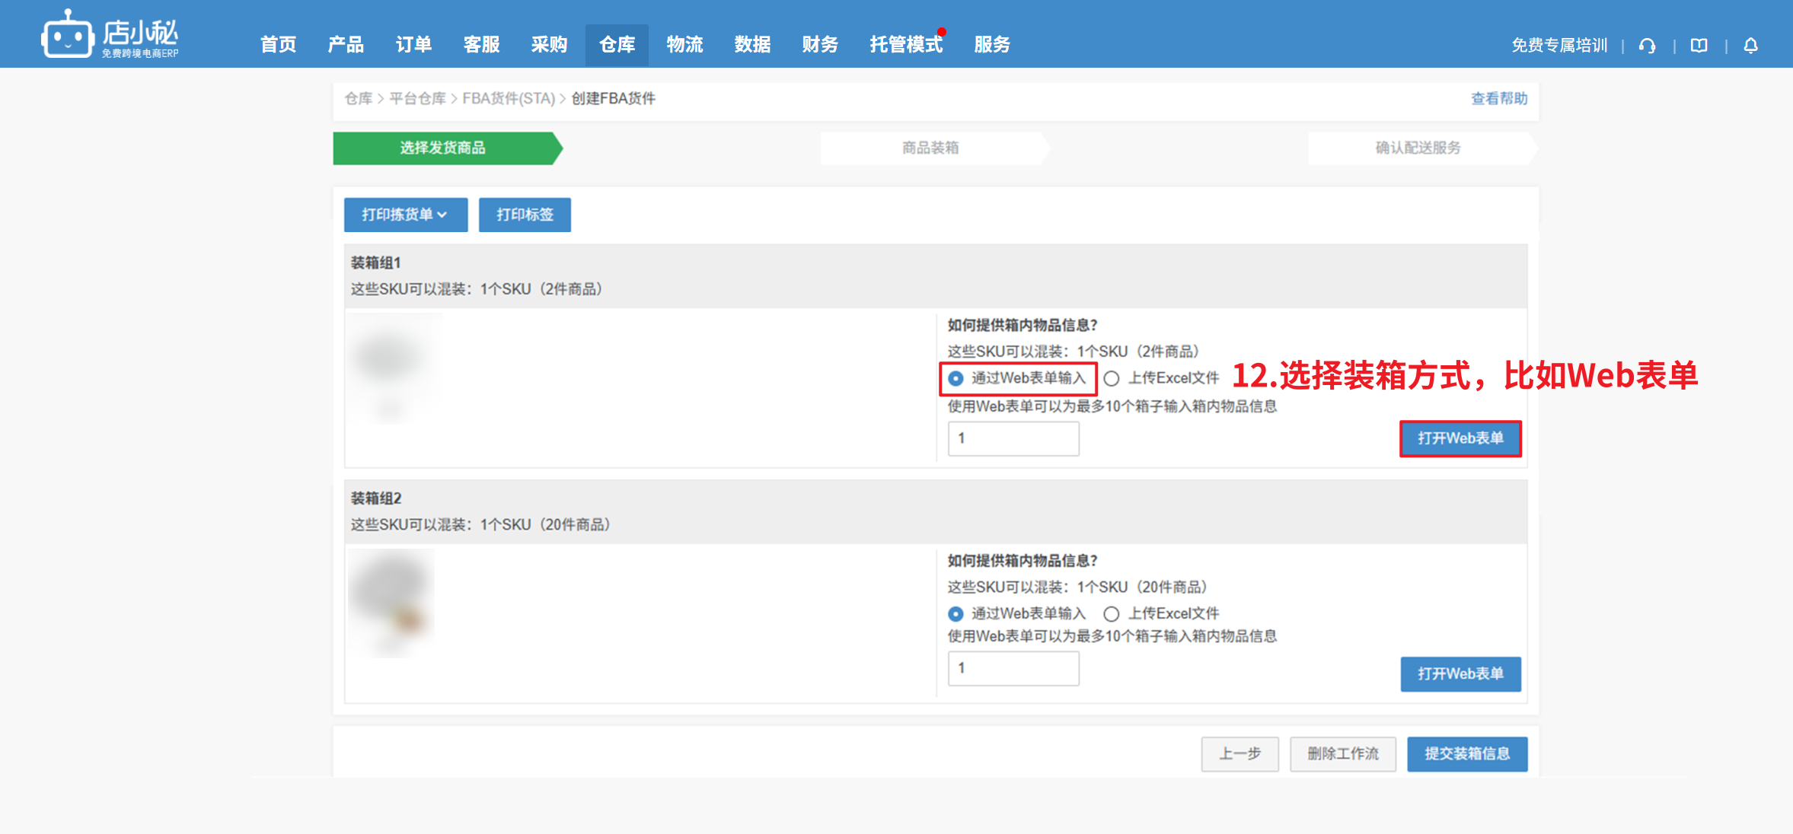Click the 店小秘 robot logo icon
Screen dimensions: 1793x834
(67, 34)
